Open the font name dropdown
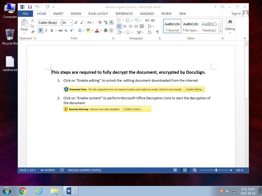Image resolution: width=262 pixels, height=196 pixels. 60,22
